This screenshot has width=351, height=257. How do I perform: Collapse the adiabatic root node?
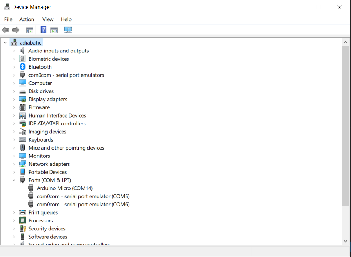(x=5, y=43)
